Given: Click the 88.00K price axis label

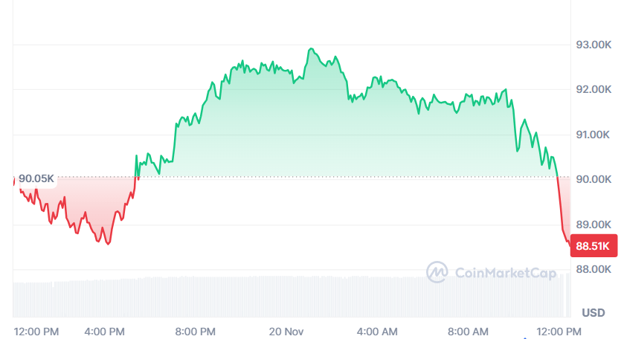Looking at the screenshot, I should [594, 269].
